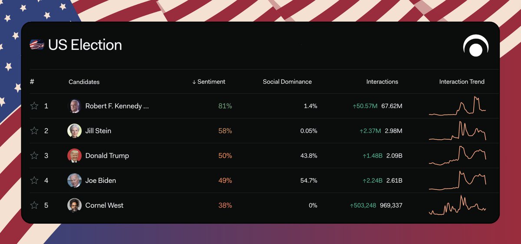Viewport: 521px width, 244px height.
Task: Open Jill Stein's avatar picture
Action: tap(75, 131)
